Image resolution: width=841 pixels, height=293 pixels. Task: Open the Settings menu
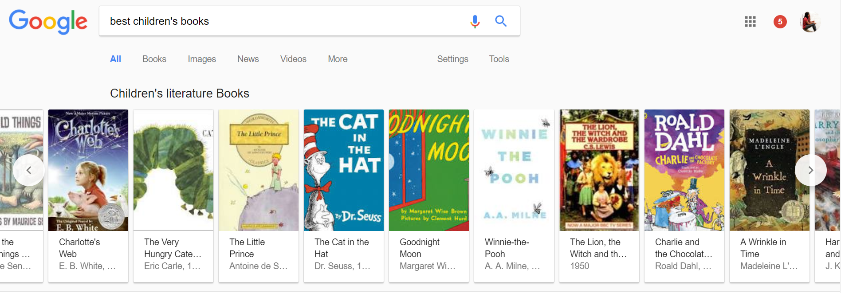(x=452, y=59)
